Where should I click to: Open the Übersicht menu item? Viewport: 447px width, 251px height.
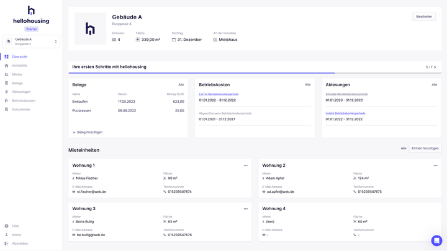(x=20, y=56)
